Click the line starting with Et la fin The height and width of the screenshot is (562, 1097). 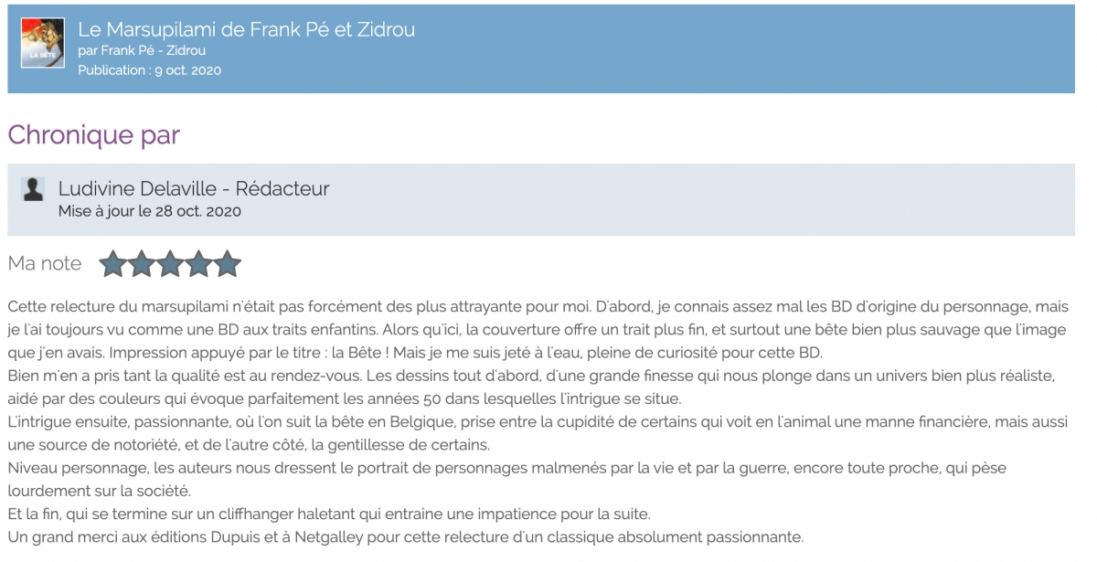coord(329,514)
